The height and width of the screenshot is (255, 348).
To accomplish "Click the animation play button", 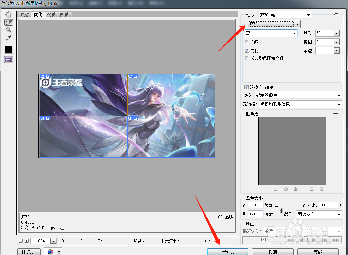I will tap(313, 240).
